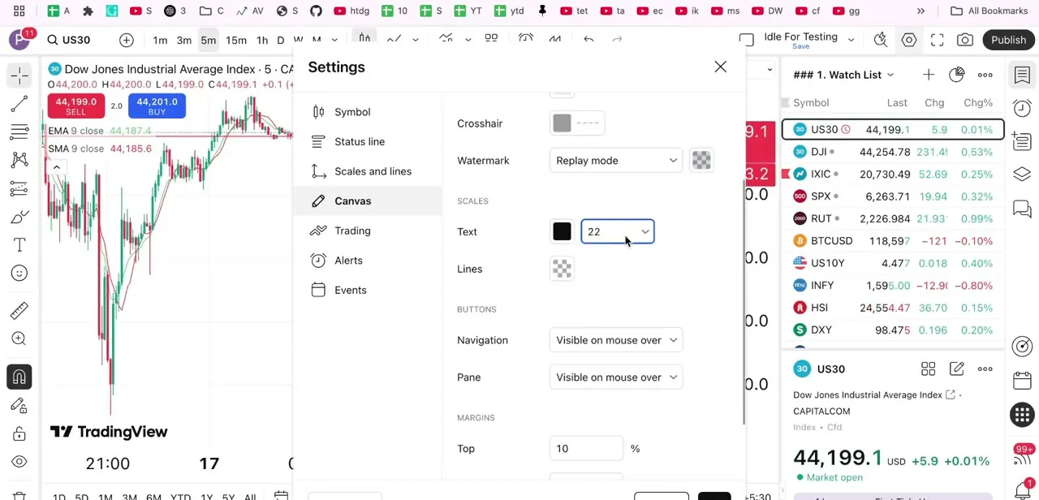Open the user profile avatar menu
1039x500 pixels.
coord(20,40)
